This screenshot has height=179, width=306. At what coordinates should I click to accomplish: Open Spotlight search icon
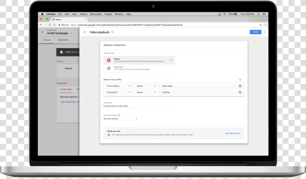[x=259, y=14]
